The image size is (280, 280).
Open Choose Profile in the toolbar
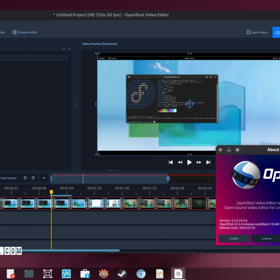[x=25, y=32]
